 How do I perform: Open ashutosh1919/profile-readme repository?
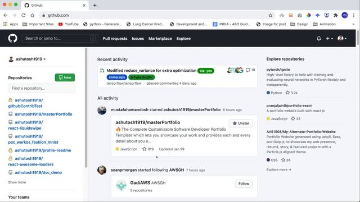point(43,150)
